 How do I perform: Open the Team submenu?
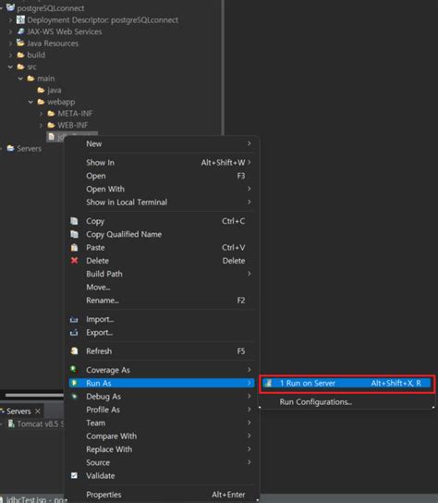(x=162, y=423)
